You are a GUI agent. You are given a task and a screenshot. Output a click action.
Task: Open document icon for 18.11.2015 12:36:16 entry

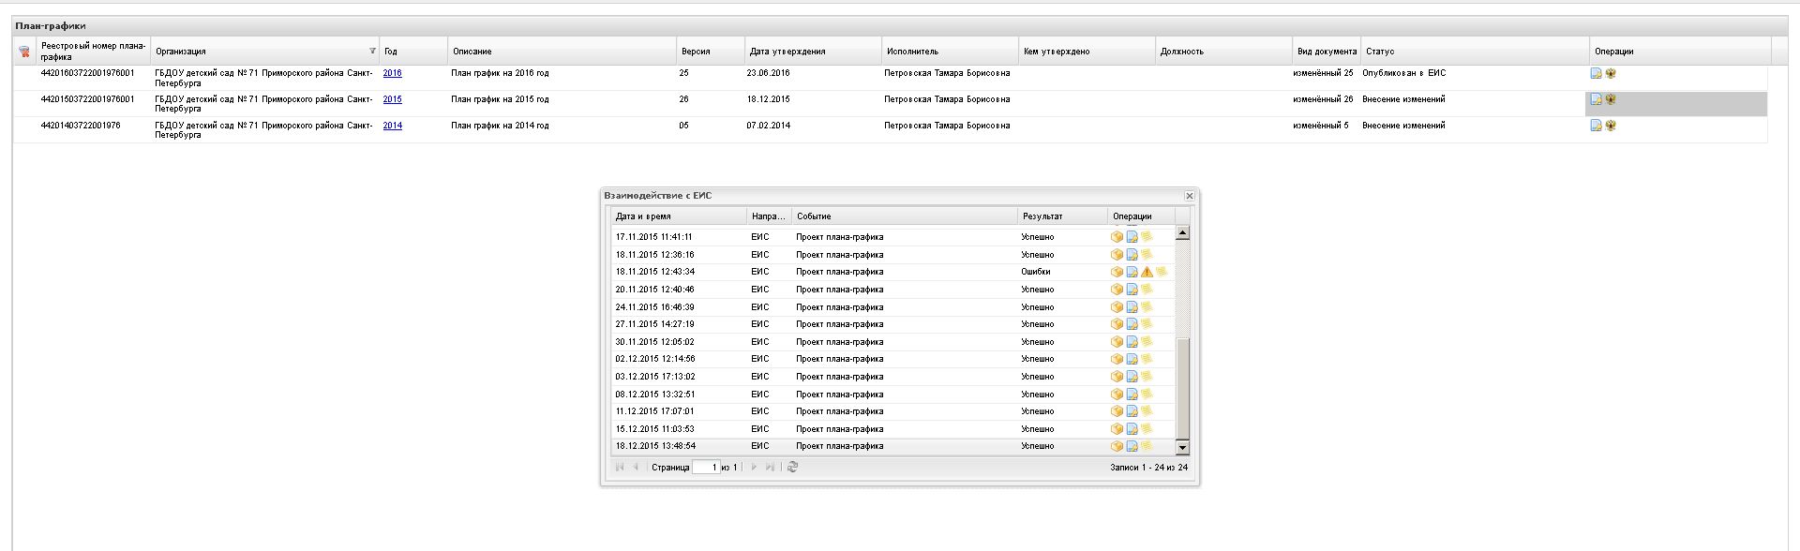1132,255
